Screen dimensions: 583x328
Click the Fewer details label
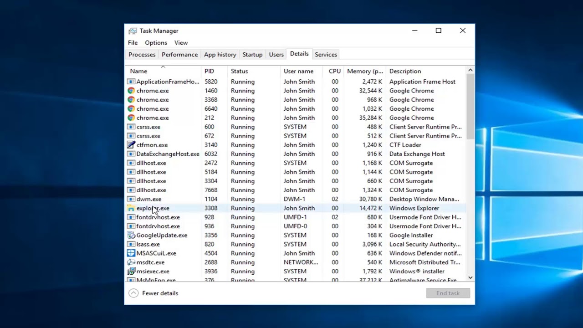click(160, 293)
